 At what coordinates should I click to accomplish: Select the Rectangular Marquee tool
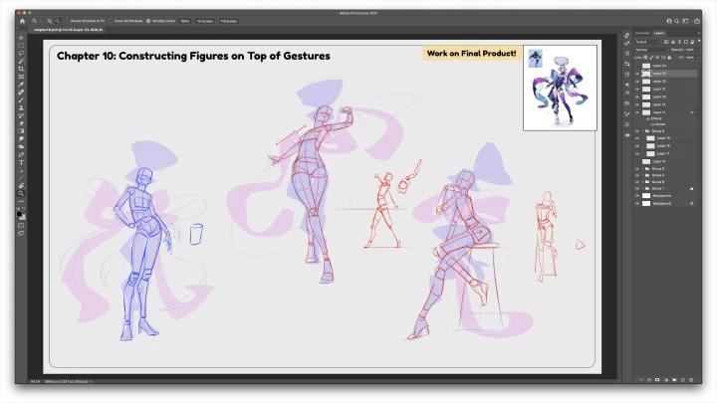tap(21, 46)
